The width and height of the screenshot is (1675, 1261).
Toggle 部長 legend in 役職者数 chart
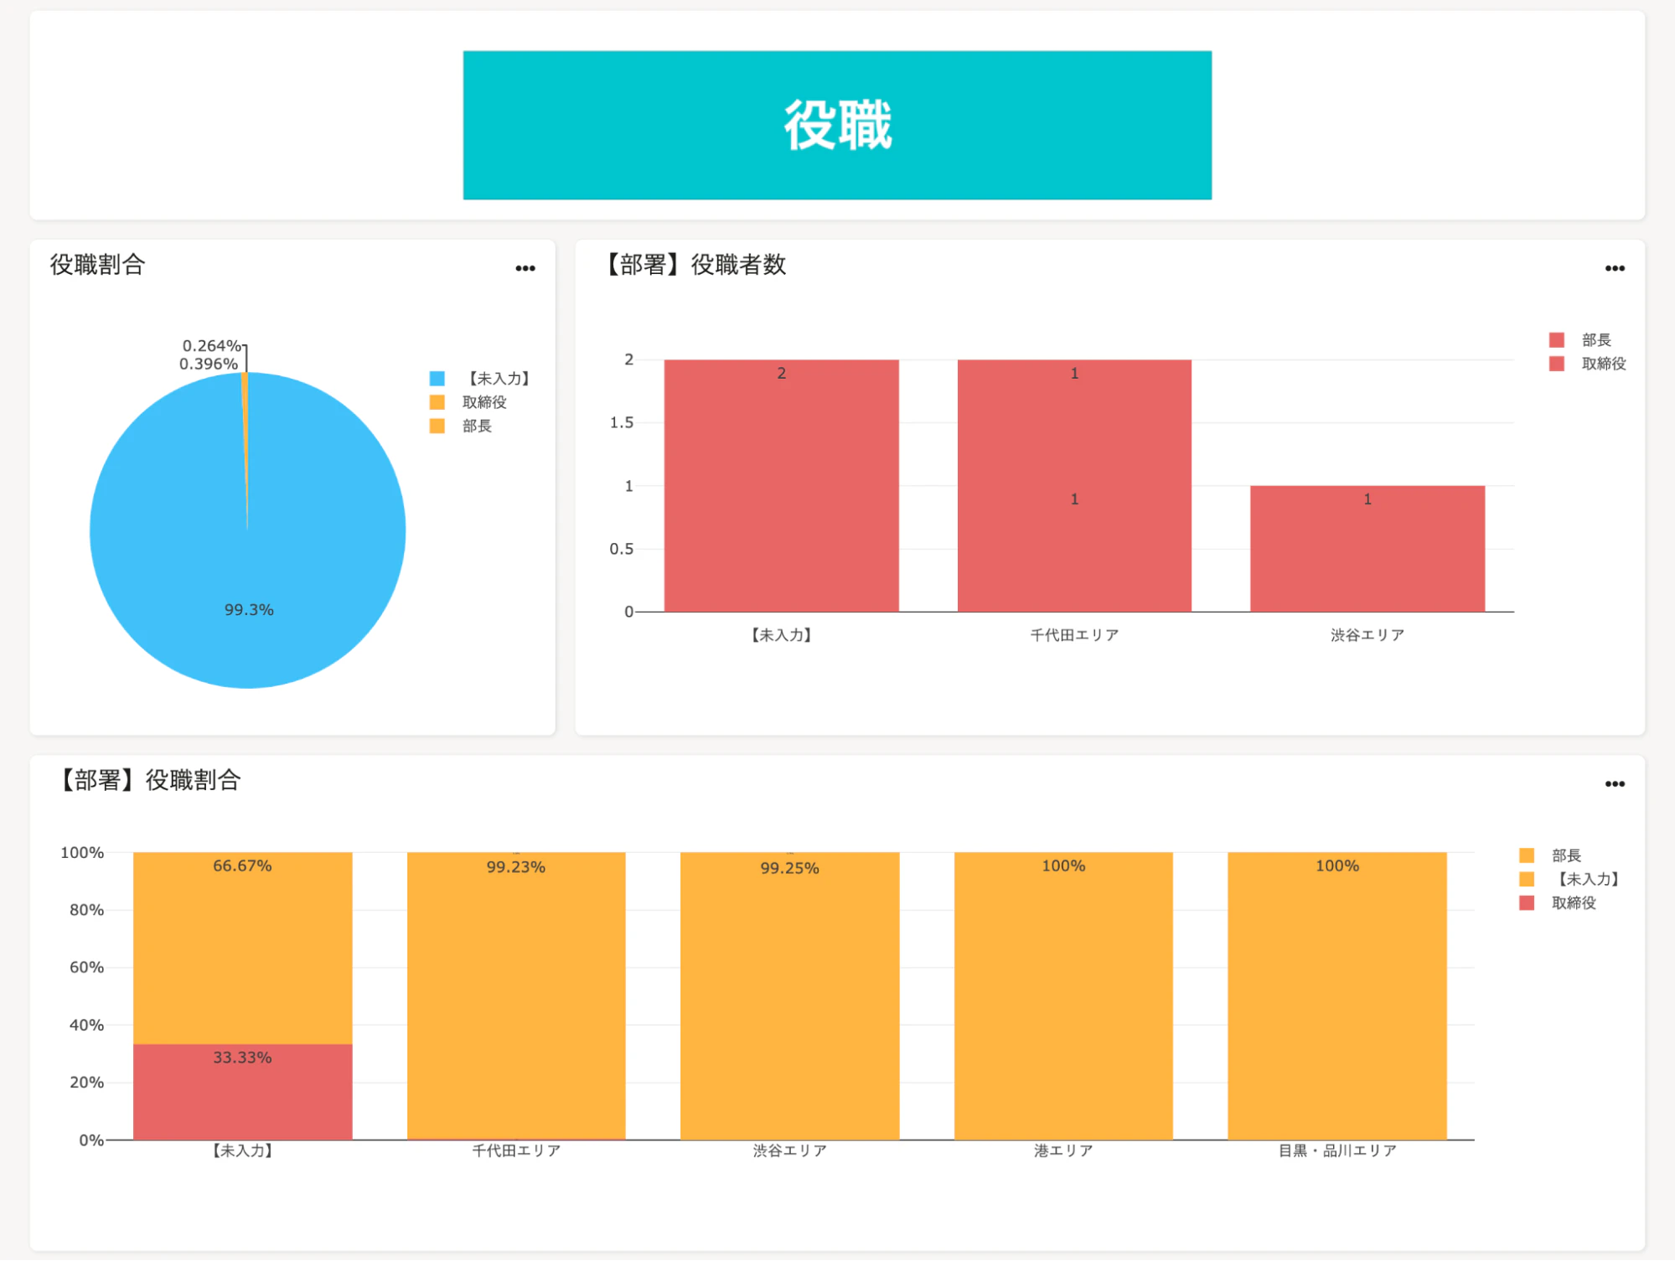click(1580, 340)
